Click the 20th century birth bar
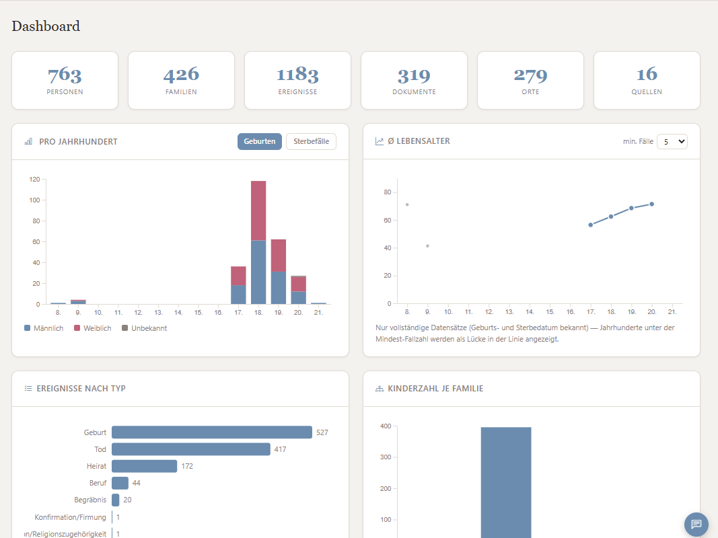This screenshot has width=718, height=538. click(x=299, y=290)
